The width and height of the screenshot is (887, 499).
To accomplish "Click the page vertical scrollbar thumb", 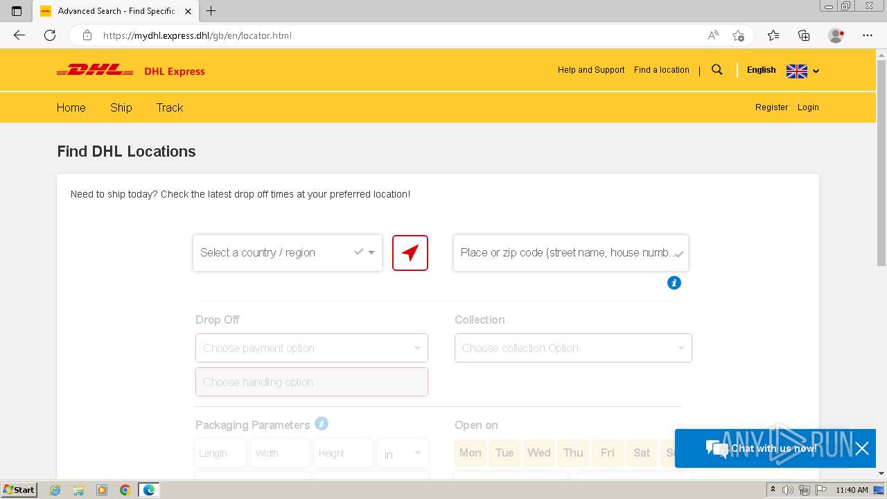I will click(881, 163).
